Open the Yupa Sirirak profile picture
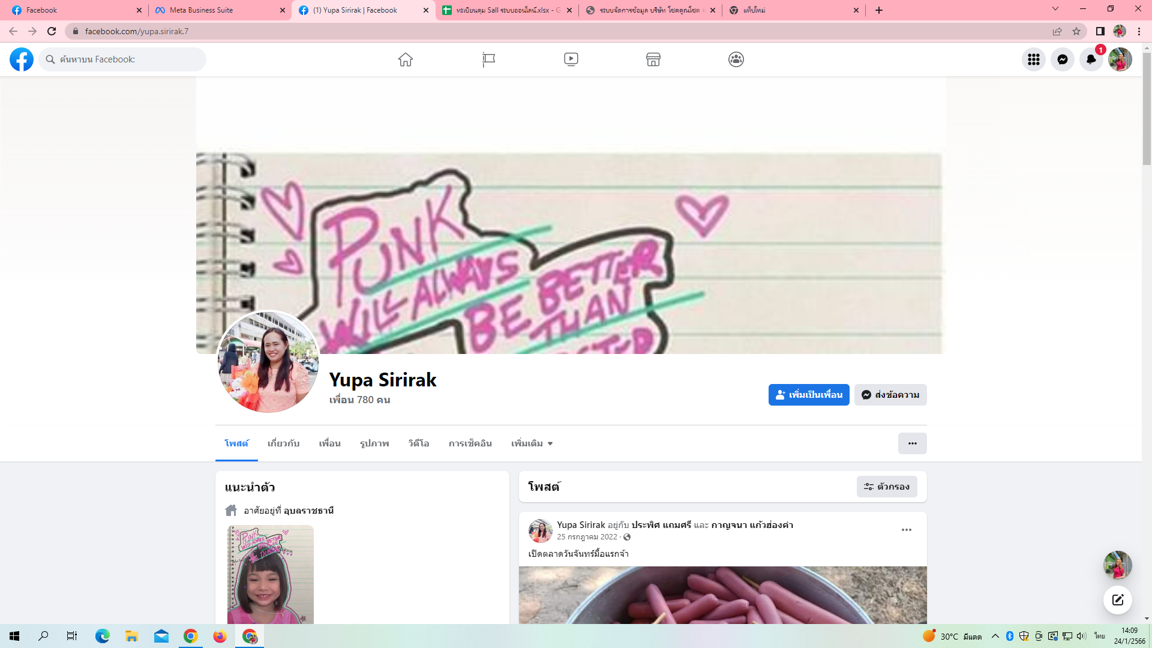This screenshot has height=648, width=1152. [268, 362]
